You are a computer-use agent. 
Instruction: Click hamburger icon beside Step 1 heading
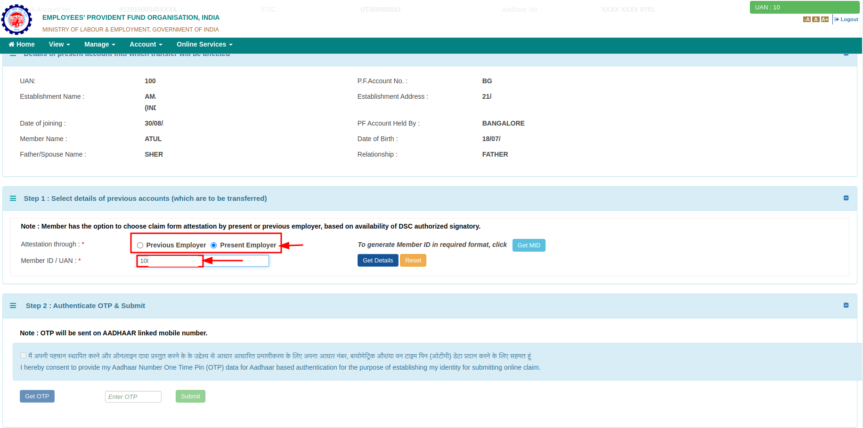(13, 198)
